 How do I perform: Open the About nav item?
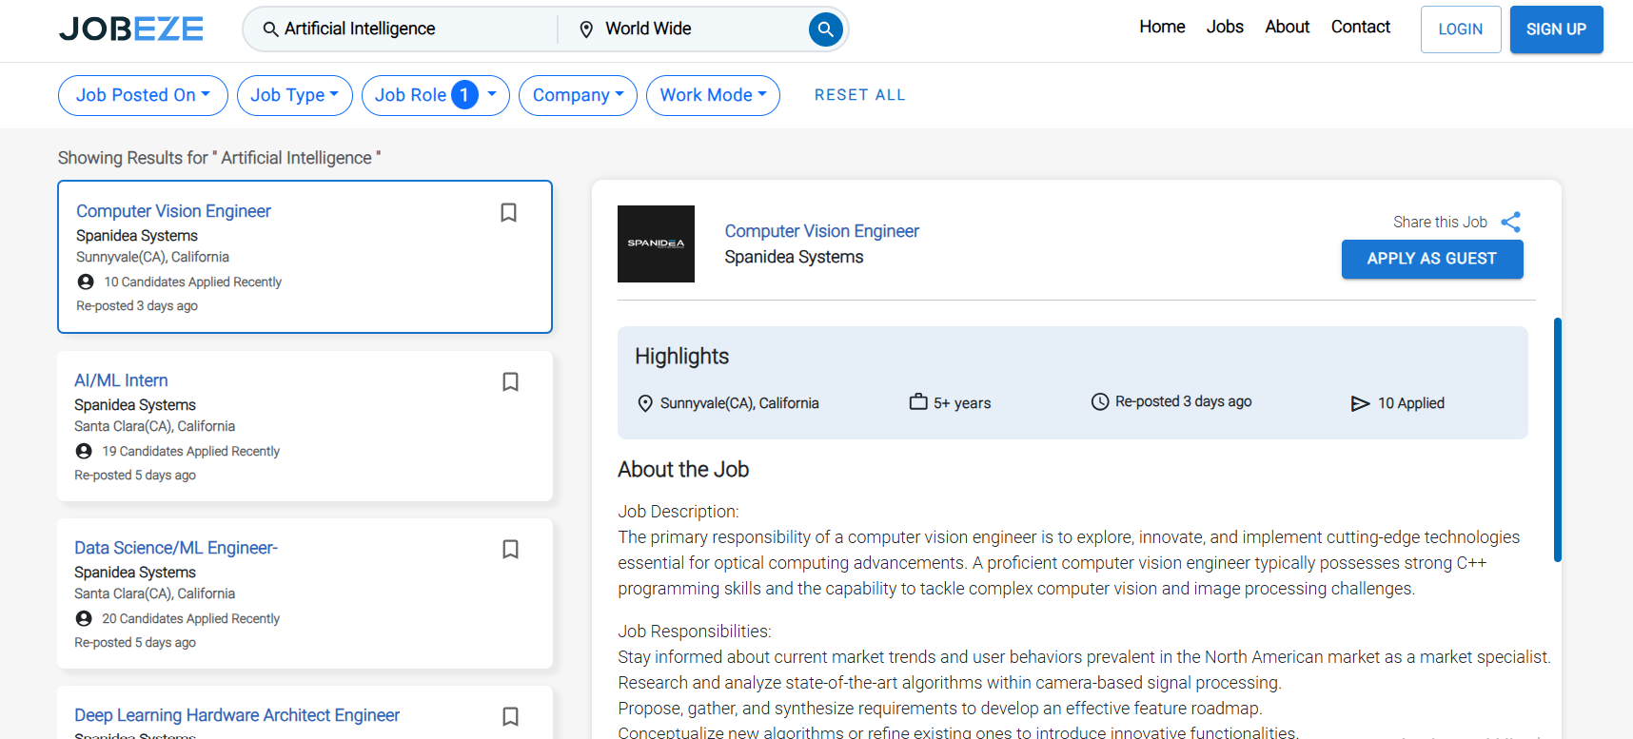[x=1287, y=27]
